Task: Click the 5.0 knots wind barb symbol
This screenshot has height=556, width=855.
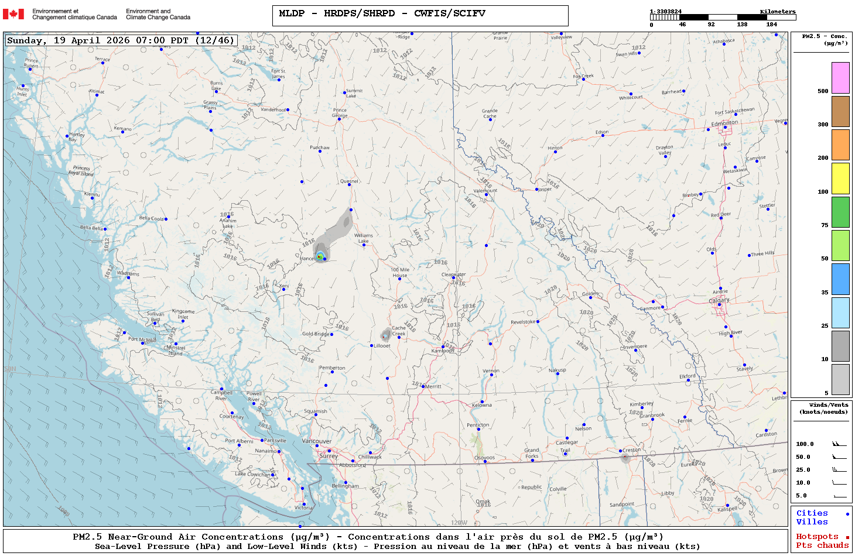Action: click(x=839, y=496)
